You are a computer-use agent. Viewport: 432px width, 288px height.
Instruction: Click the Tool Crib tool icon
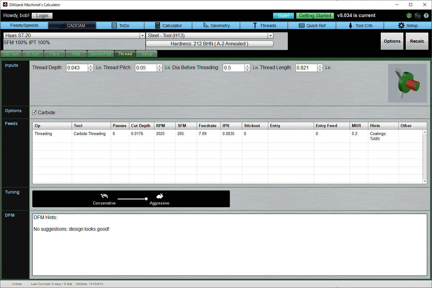tap(351, 25)
